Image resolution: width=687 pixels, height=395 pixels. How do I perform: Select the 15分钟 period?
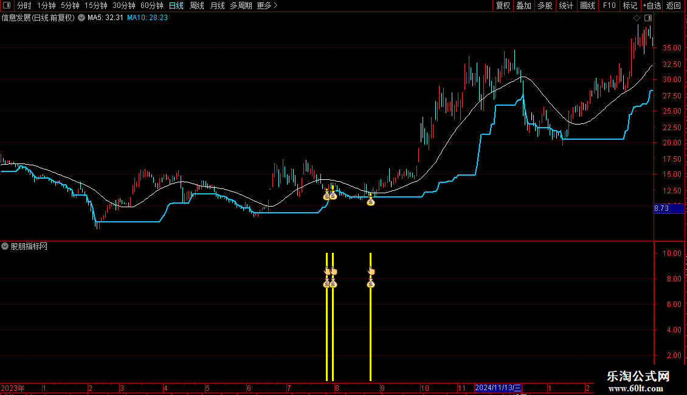coord(96,5)
